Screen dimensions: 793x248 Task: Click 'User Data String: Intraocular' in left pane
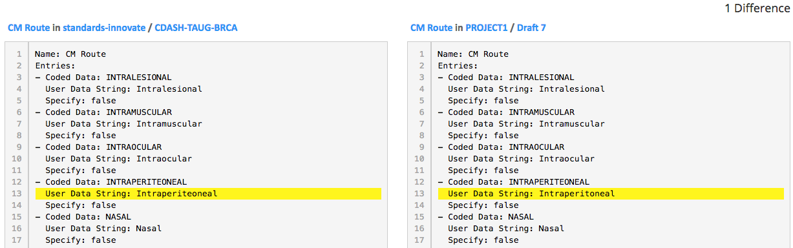118,159
